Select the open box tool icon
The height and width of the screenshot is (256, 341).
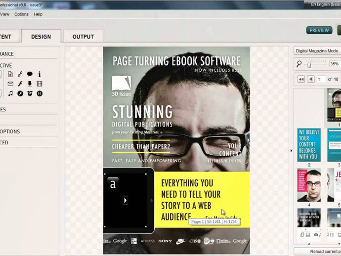point(30,93)
